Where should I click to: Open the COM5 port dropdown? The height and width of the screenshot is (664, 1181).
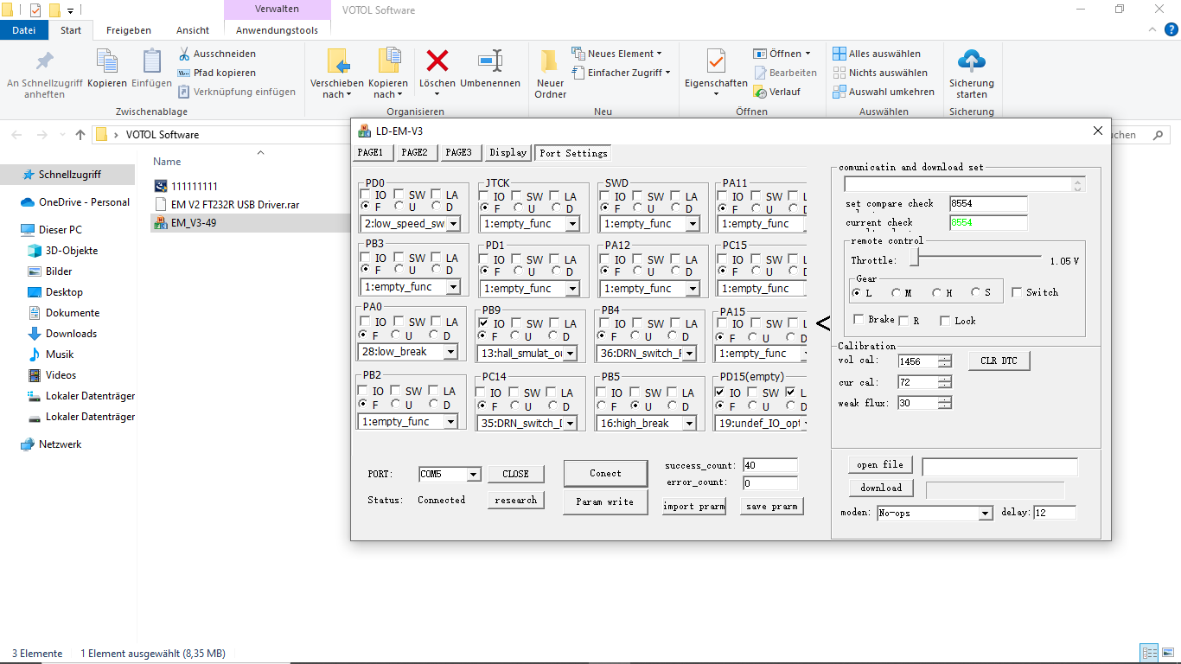pyautogui.click(x=473, y=475)
